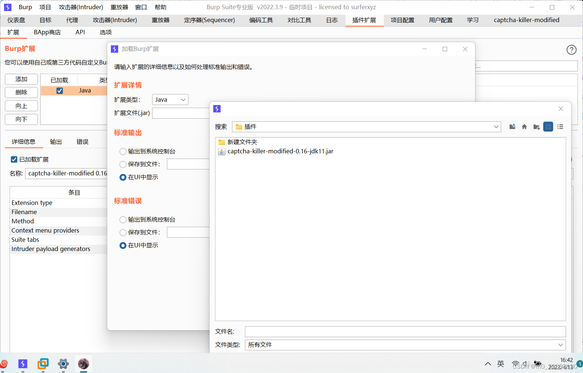This screenshot has width=583, height=373.
Task: Click the extension 名称 text field
Action: (66, 174)
